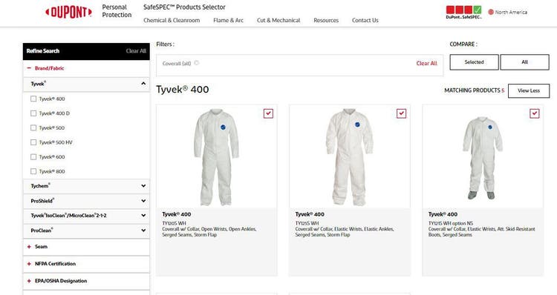Expand the NFPA Certification plus icon
The image size is (557, 295).
point(29,264)
